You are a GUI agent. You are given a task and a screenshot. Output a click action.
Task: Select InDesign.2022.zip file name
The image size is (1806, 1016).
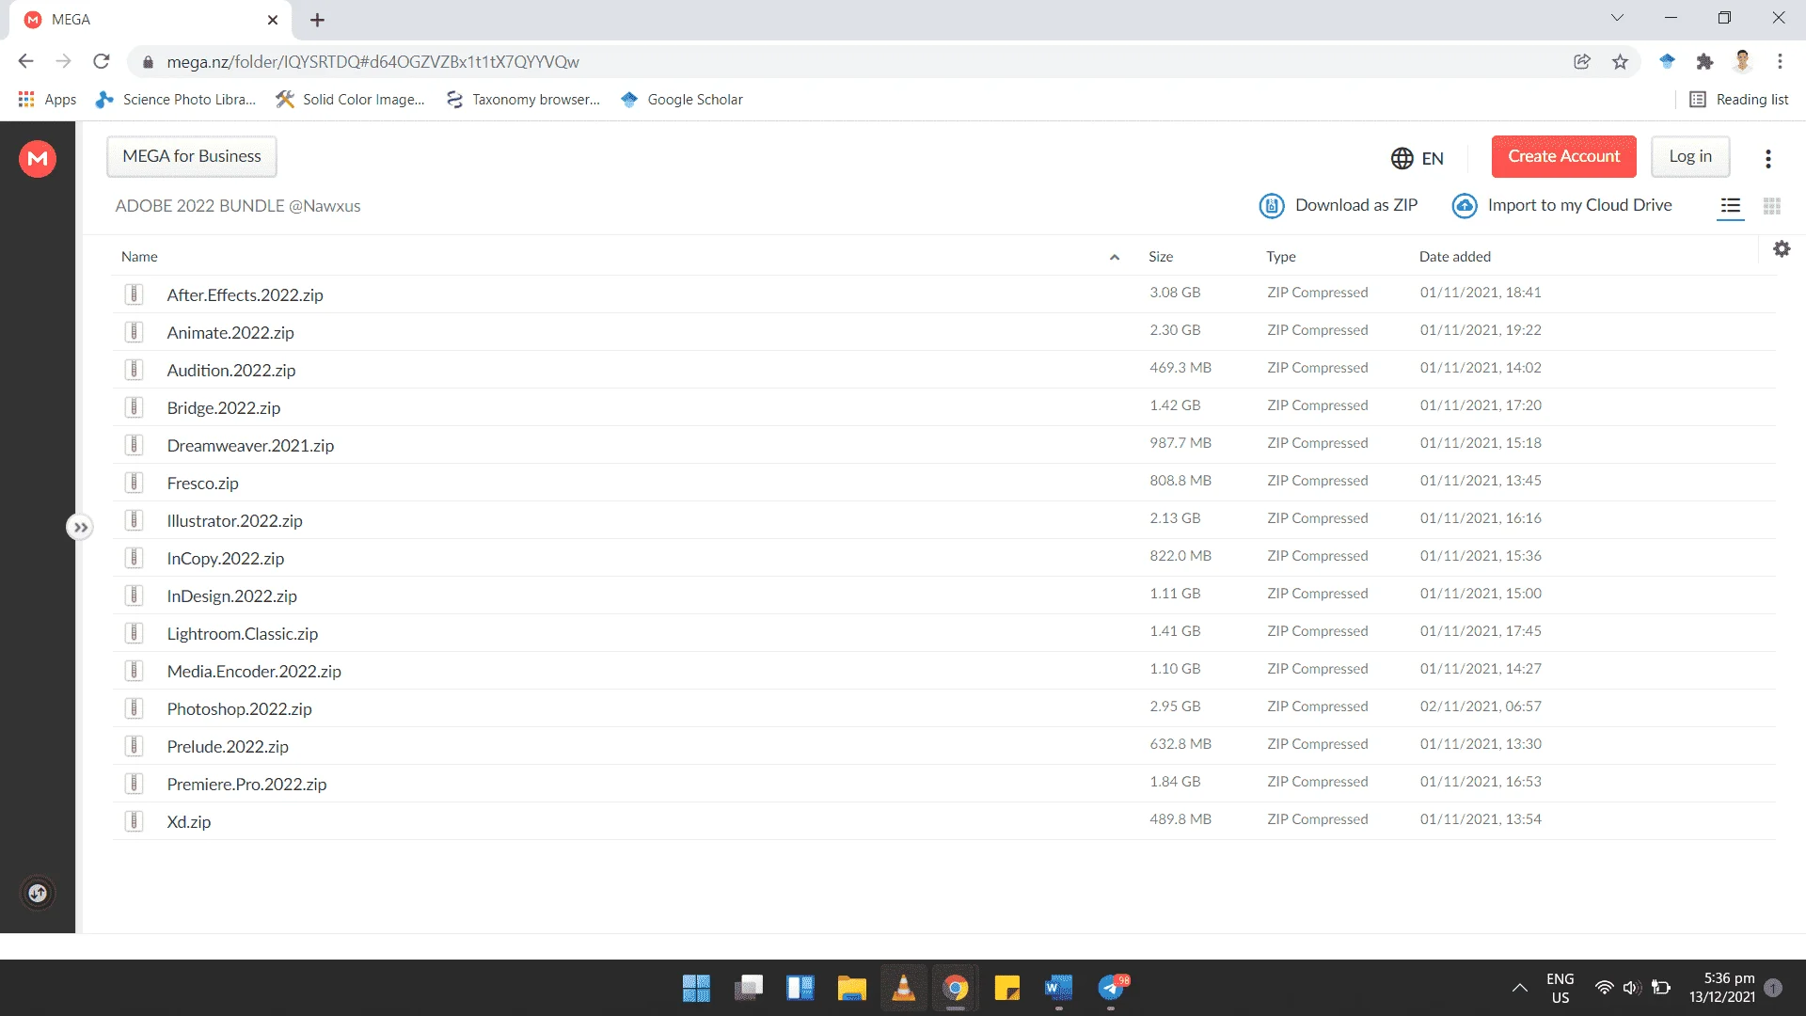pyautogui.click(x=232, y=596)
